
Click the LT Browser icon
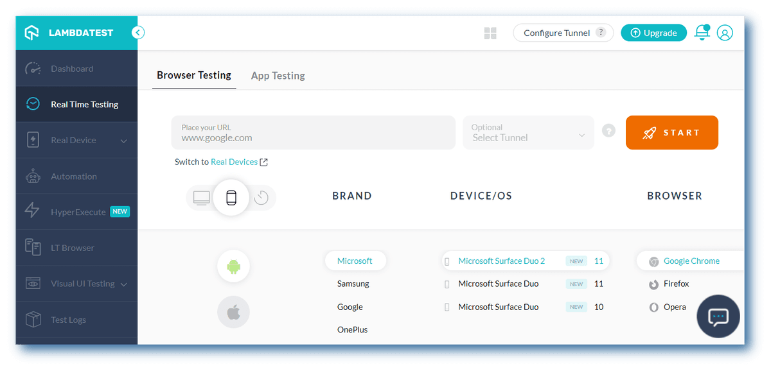33,247
